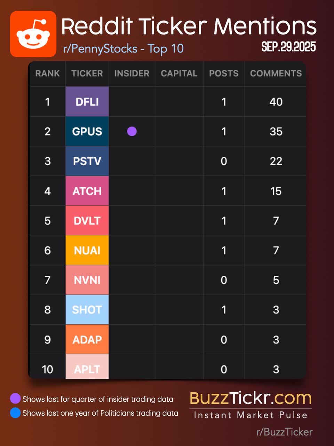Screen dimensions: 334x446
Task: Click the TICKER column header
Action: point(87,74)
